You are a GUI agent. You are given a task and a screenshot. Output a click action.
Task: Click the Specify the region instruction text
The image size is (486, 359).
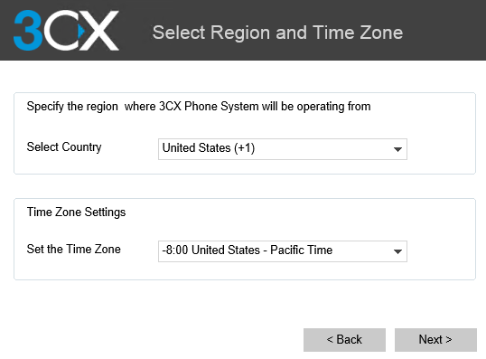199,107
